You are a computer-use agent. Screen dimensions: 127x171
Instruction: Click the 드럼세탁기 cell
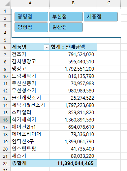pyautogui.click(x=30, y=76)
